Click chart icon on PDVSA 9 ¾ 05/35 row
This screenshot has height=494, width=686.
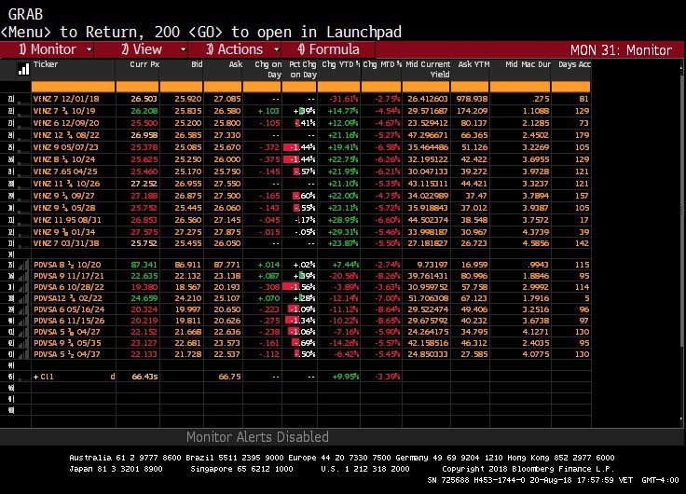(x=23, y=343)
